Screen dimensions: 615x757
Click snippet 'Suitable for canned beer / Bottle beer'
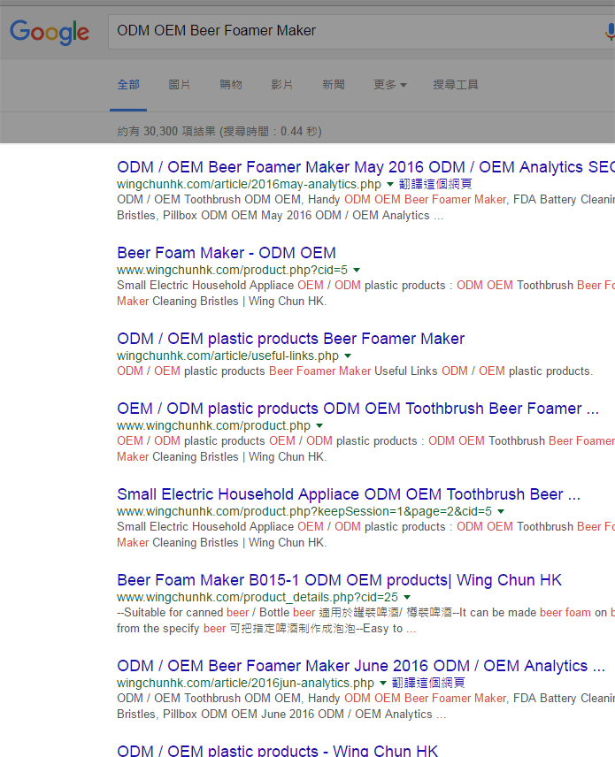coord(216,613)
